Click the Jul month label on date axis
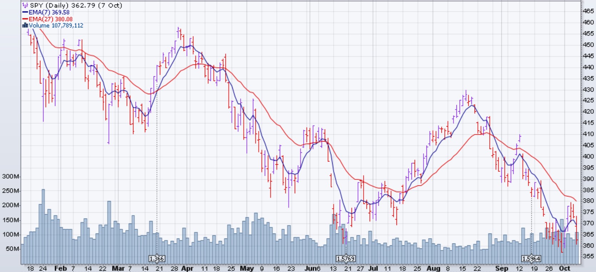This screenshot has width=596, height=272. [373, 268]
